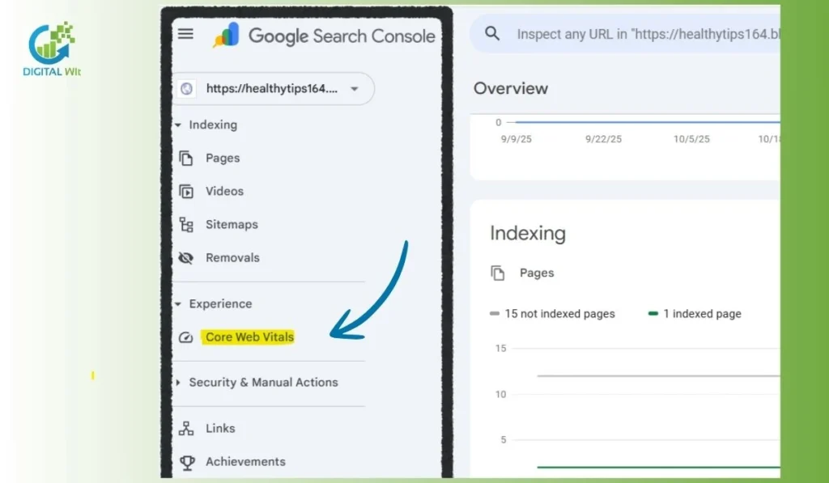Open the highlighted Core Web Vitals link
This screenshot has height=483, width=829.
coord(248,337)
